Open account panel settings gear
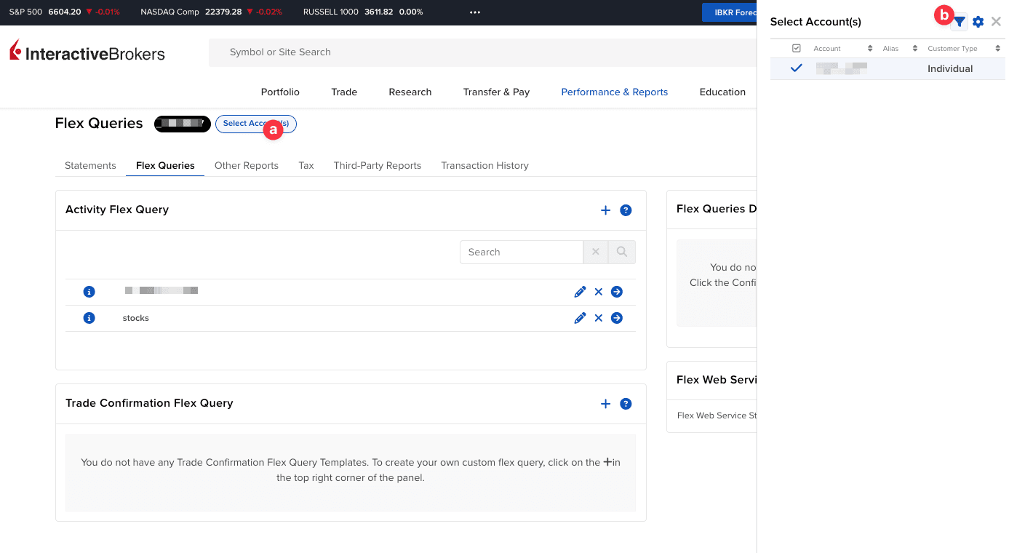Image resolution: width=1017 pixels, height=553 pixels. click(978, 23)
